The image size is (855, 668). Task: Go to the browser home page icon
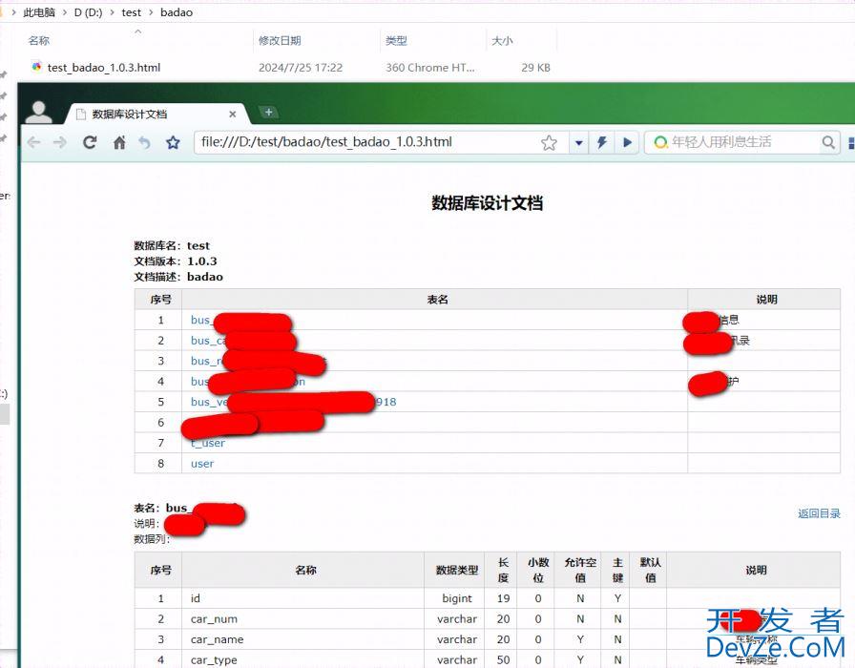pyautogui.click(x=119, y=142)
